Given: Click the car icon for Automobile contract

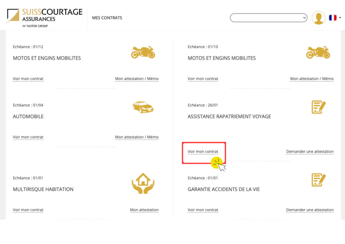Looking at the screenshot, I should point(143,107).
